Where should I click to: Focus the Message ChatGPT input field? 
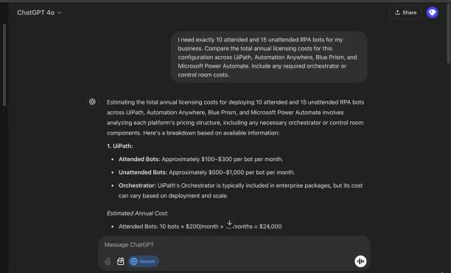[x=234, y=244]
